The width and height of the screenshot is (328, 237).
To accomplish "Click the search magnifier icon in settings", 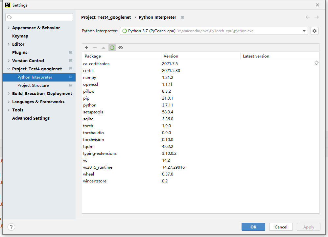I will pyautogui.click(x=10, y=17).
